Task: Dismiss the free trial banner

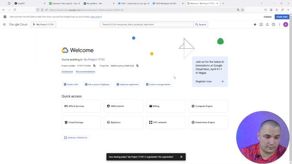Action: (x=267, y=17)
